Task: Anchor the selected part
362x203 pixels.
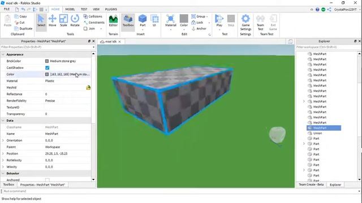Action: [199, 29]
